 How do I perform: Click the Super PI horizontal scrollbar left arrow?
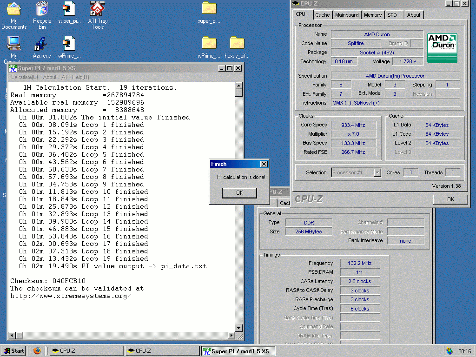(x=12, y=336)
